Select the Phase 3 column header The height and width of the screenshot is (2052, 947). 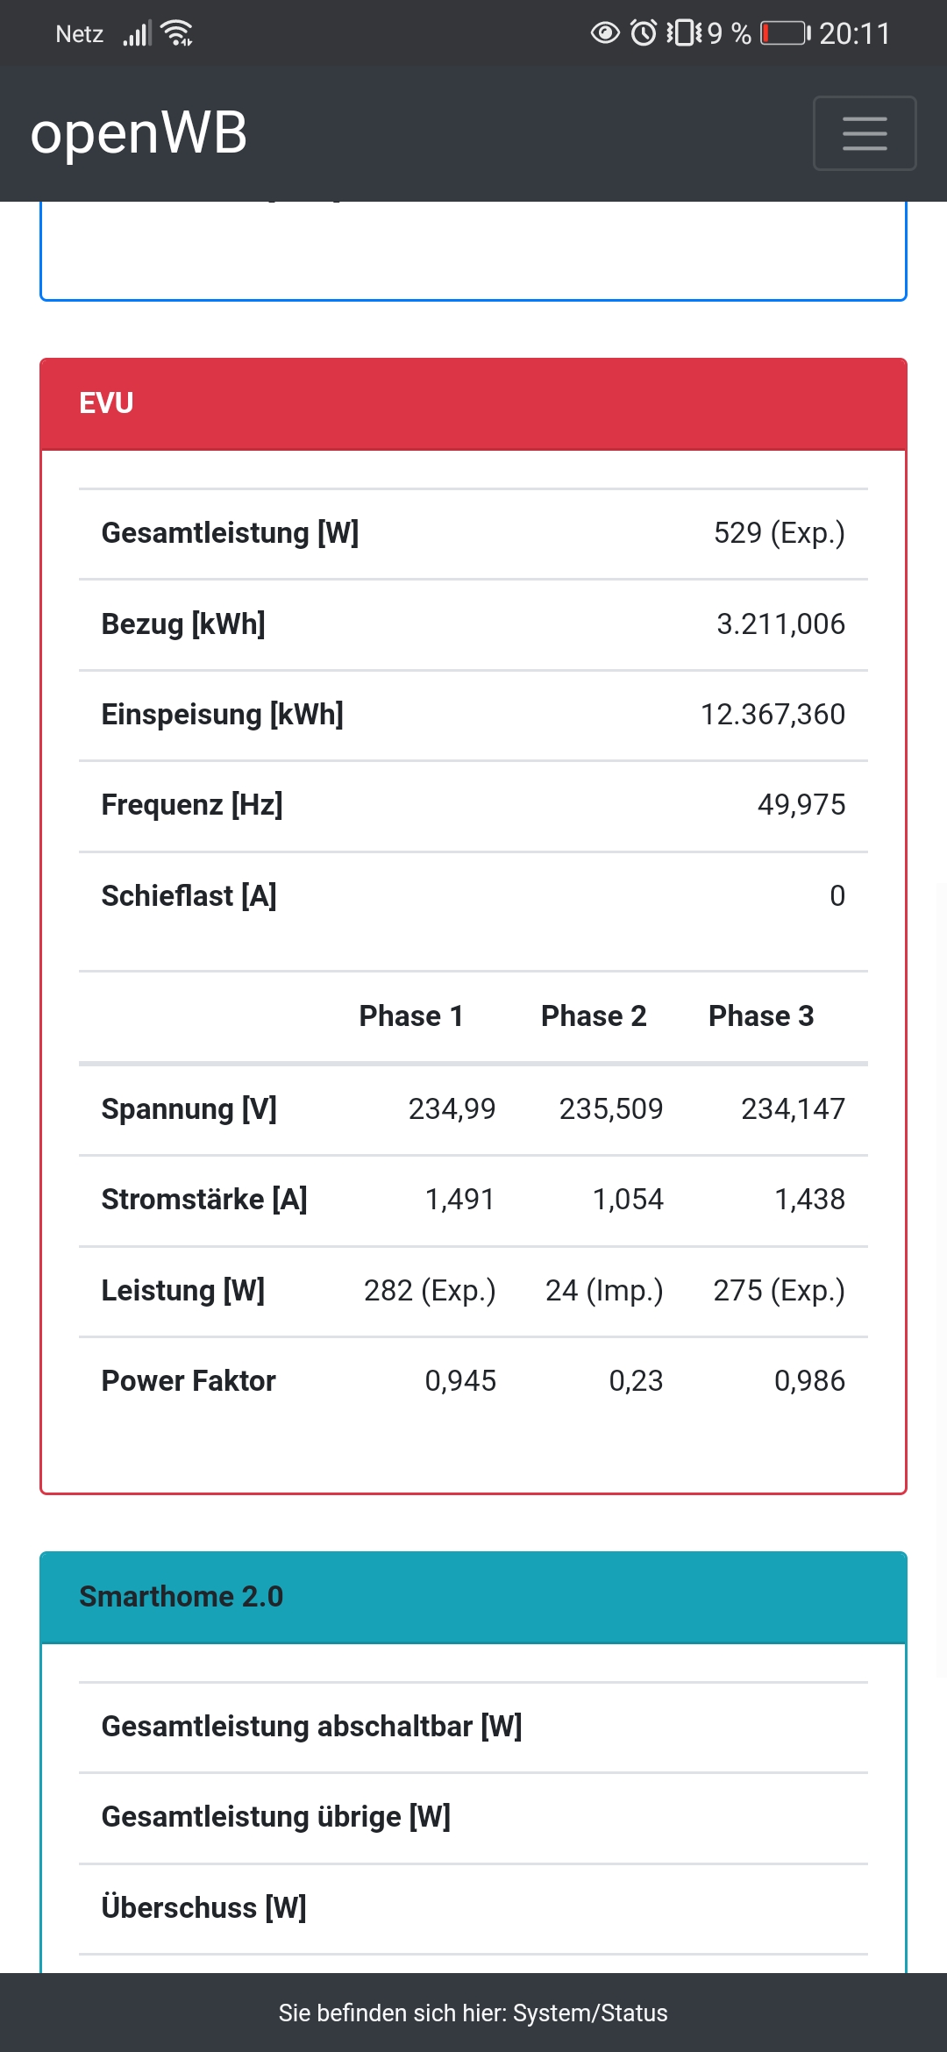pyautogui.click(x=761, y=1015)
